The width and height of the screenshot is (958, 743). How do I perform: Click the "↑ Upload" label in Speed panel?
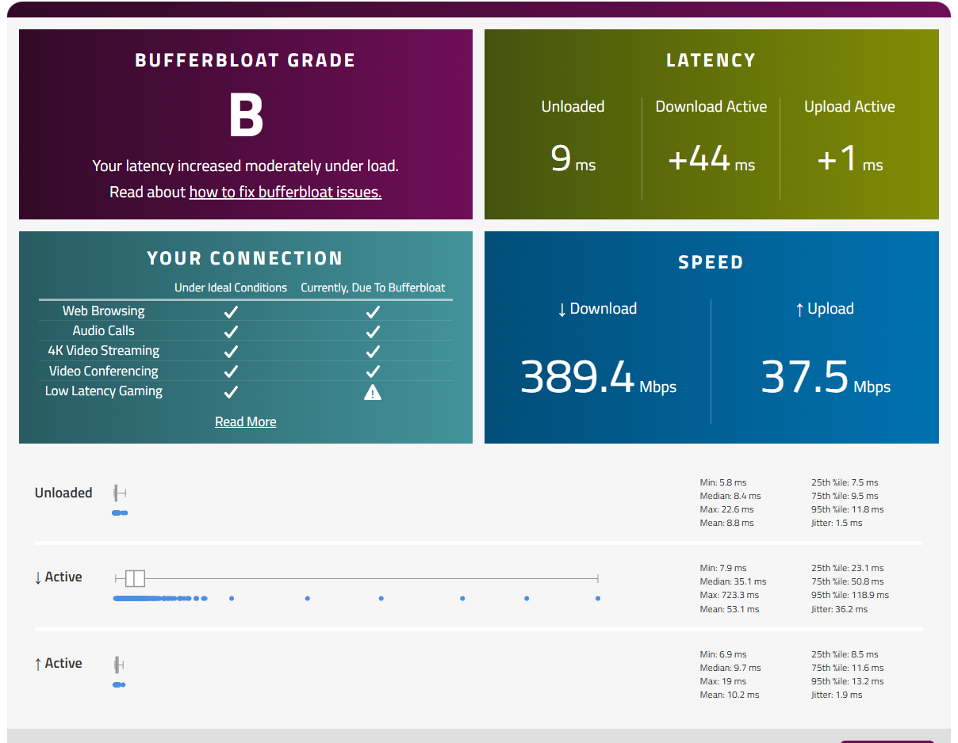[824, 309]
